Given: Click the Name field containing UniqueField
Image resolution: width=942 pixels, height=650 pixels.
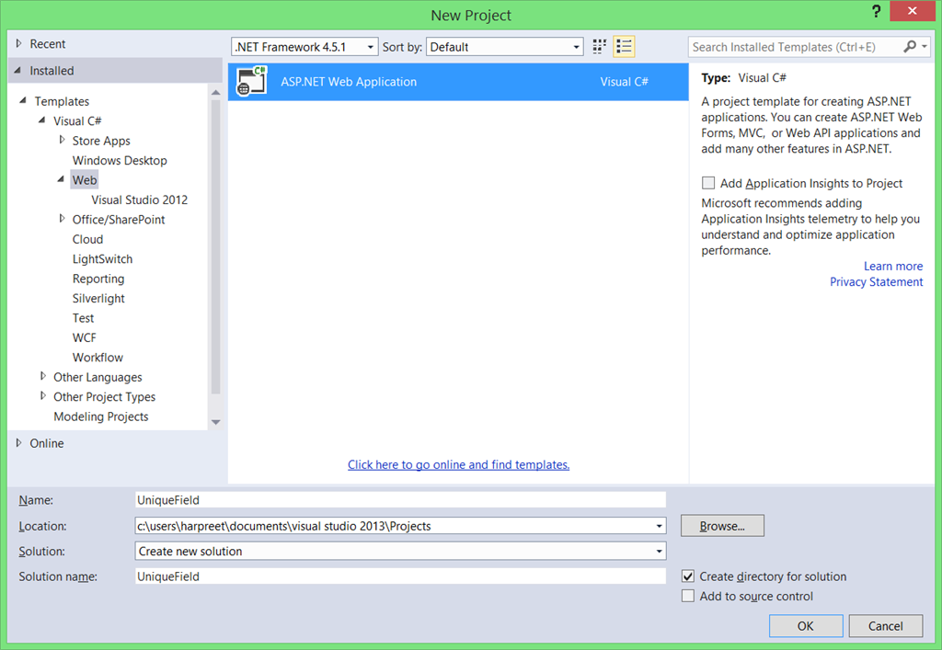Looking at the screenshot, I should pyautogui.click(x=401, y=500).
